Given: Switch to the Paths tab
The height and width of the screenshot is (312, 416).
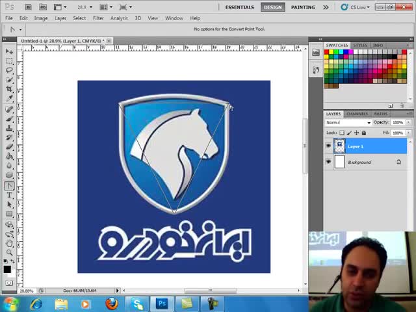Looking at the screenshot, I should click(381, 114).
